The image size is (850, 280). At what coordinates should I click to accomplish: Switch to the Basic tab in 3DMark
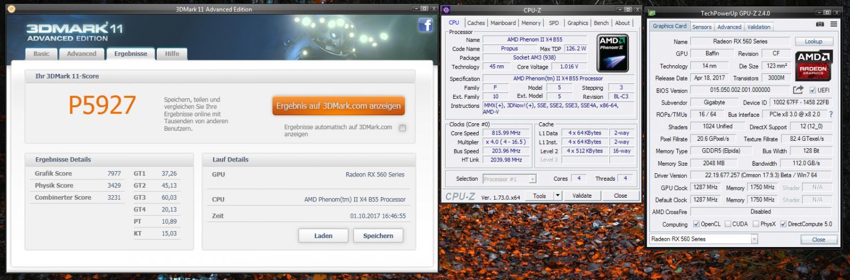(41, 54)
